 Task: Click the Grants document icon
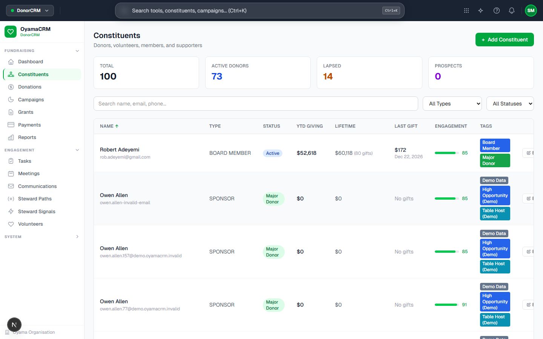coord(11,112)
